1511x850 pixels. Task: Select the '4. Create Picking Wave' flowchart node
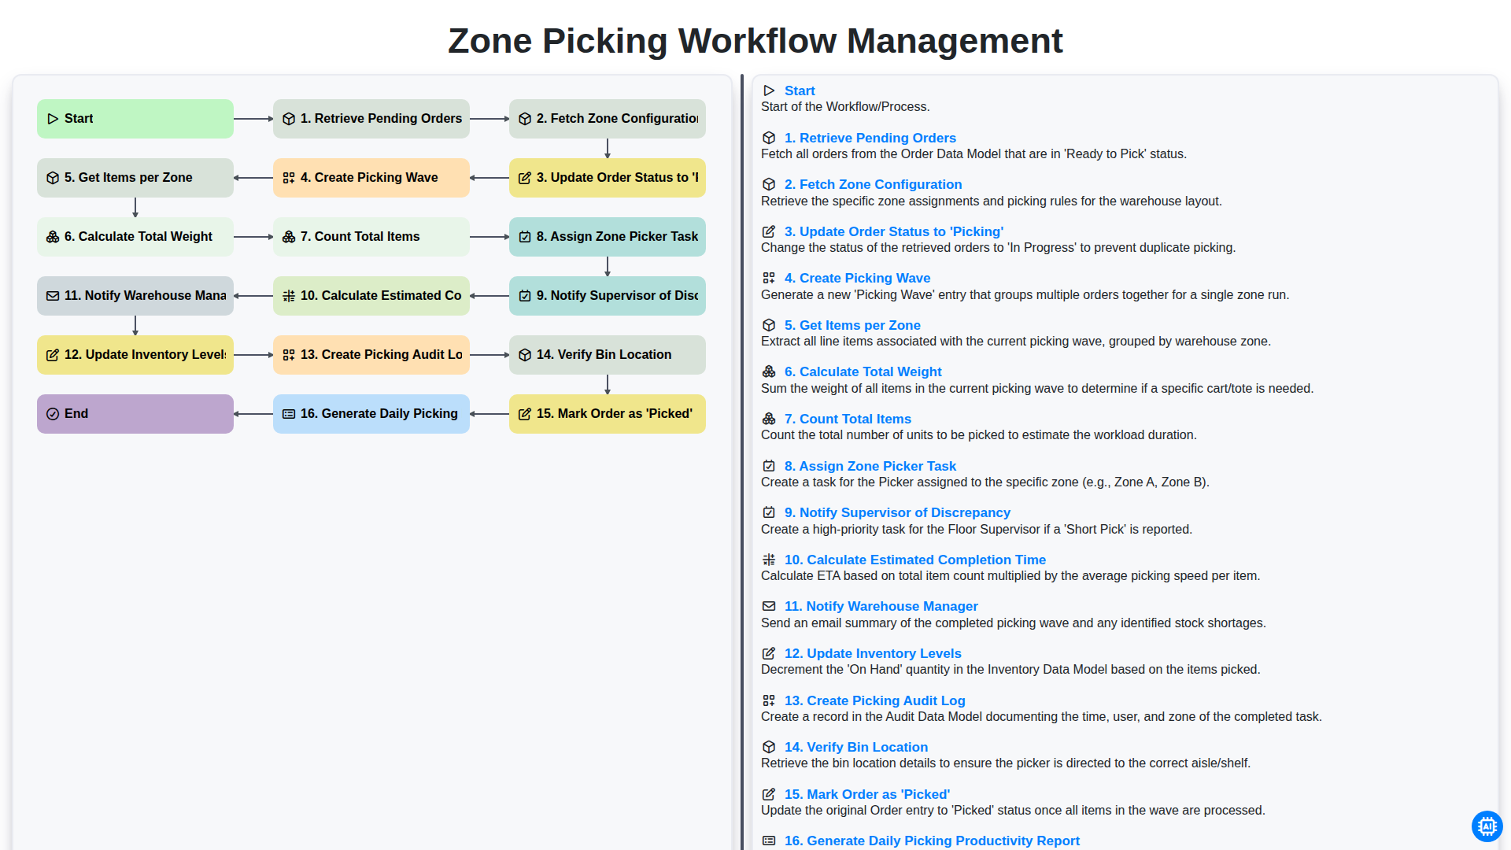(x=371, y=178)
